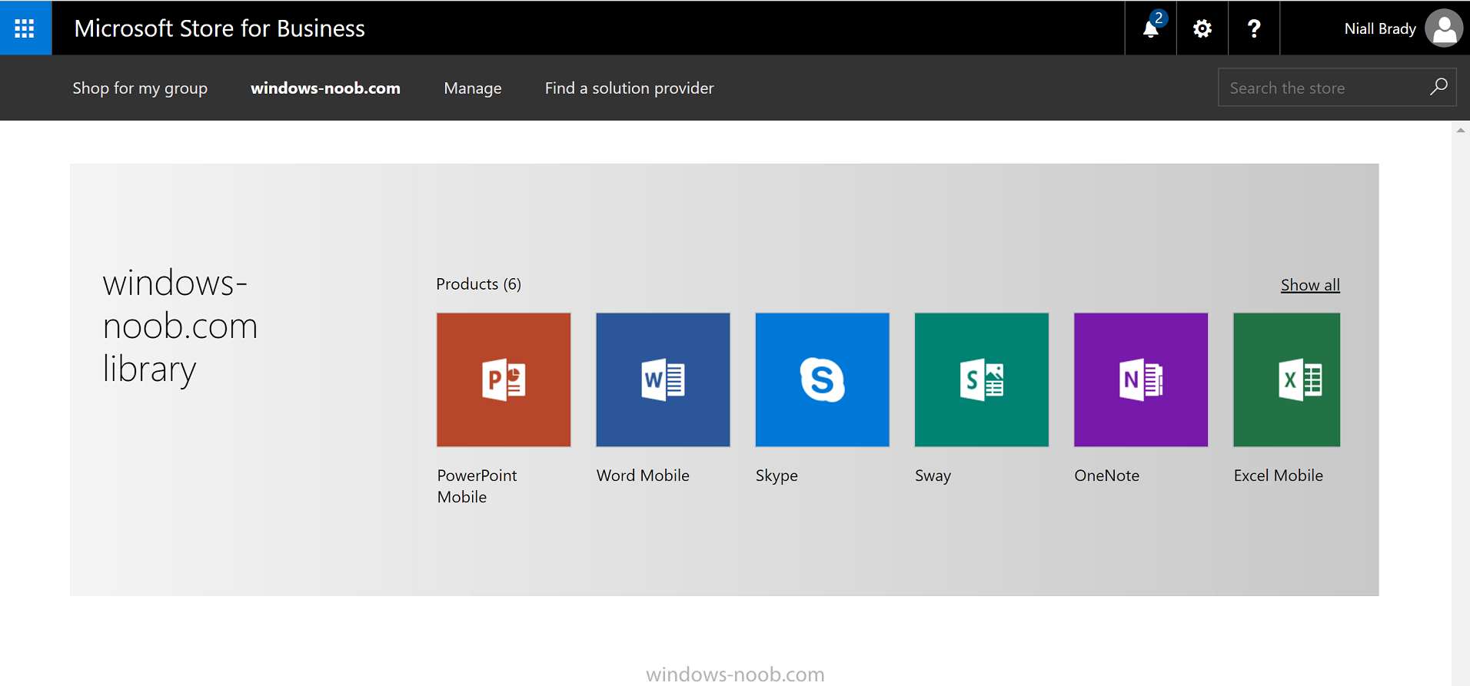Open the OneNote app tile

click(1141, 379)
